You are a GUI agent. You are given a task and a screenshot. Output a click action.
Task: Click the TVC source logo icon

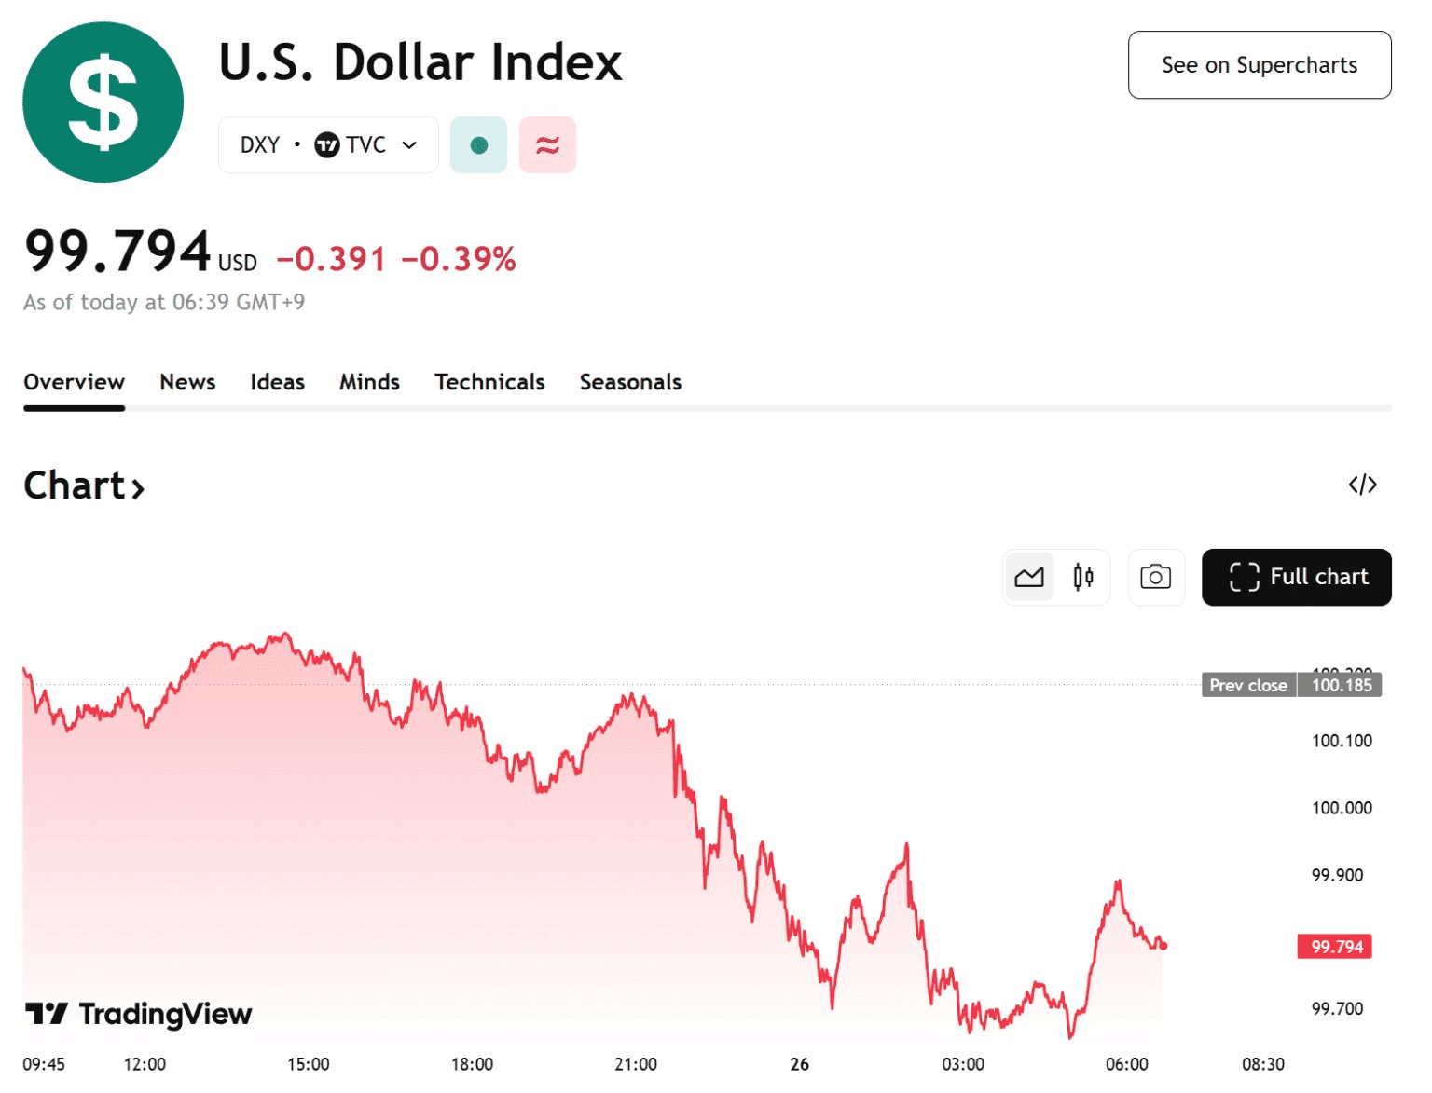tap(327, 145)
